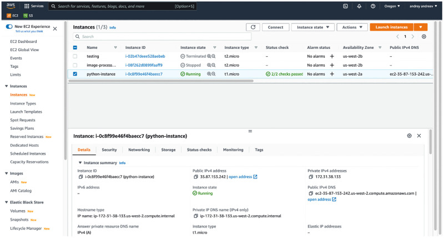Open instance link i-02b47deee528aebeb
The height and width of the screenshot is (238, 444).
pyautogui.click(x=145, y=57)
